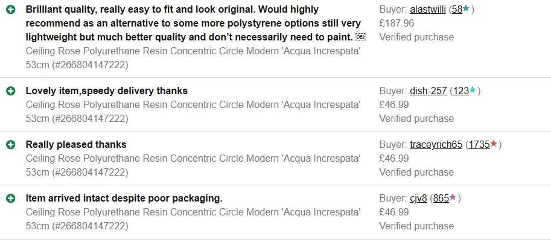This screenshot has width=551, height=245.
Task: Click the turquoise star next to alastwilli's score
Action: point(466,9)
